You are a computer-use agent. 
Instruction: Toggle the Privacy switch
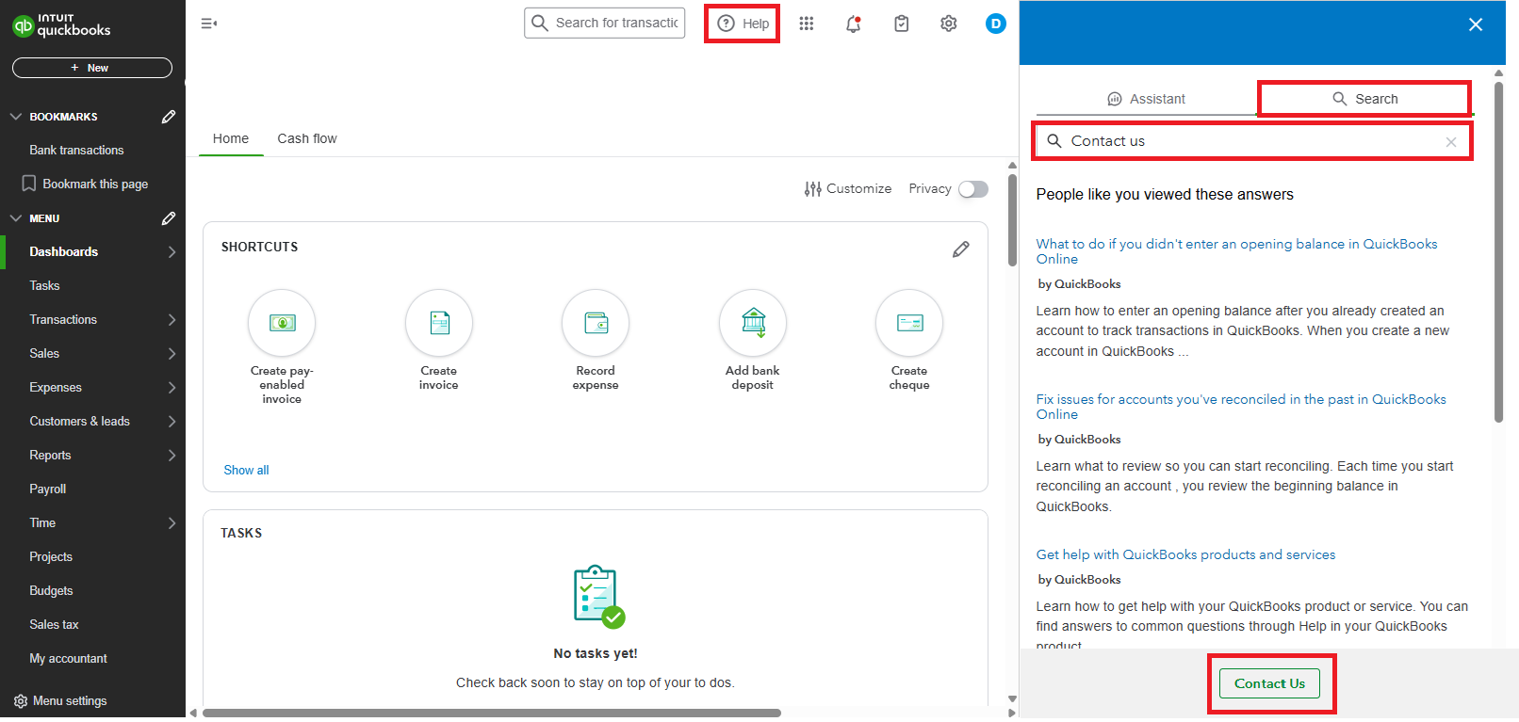coord(973,189)
